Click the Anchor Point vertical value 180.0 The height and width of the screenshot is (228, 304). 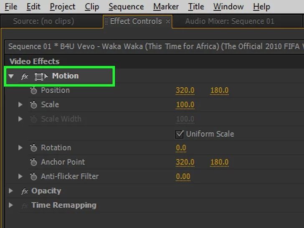220,162
